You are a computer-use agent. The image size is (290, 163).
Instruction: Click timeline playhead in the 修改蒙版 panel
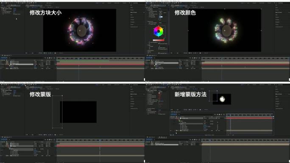coord(100,140)
